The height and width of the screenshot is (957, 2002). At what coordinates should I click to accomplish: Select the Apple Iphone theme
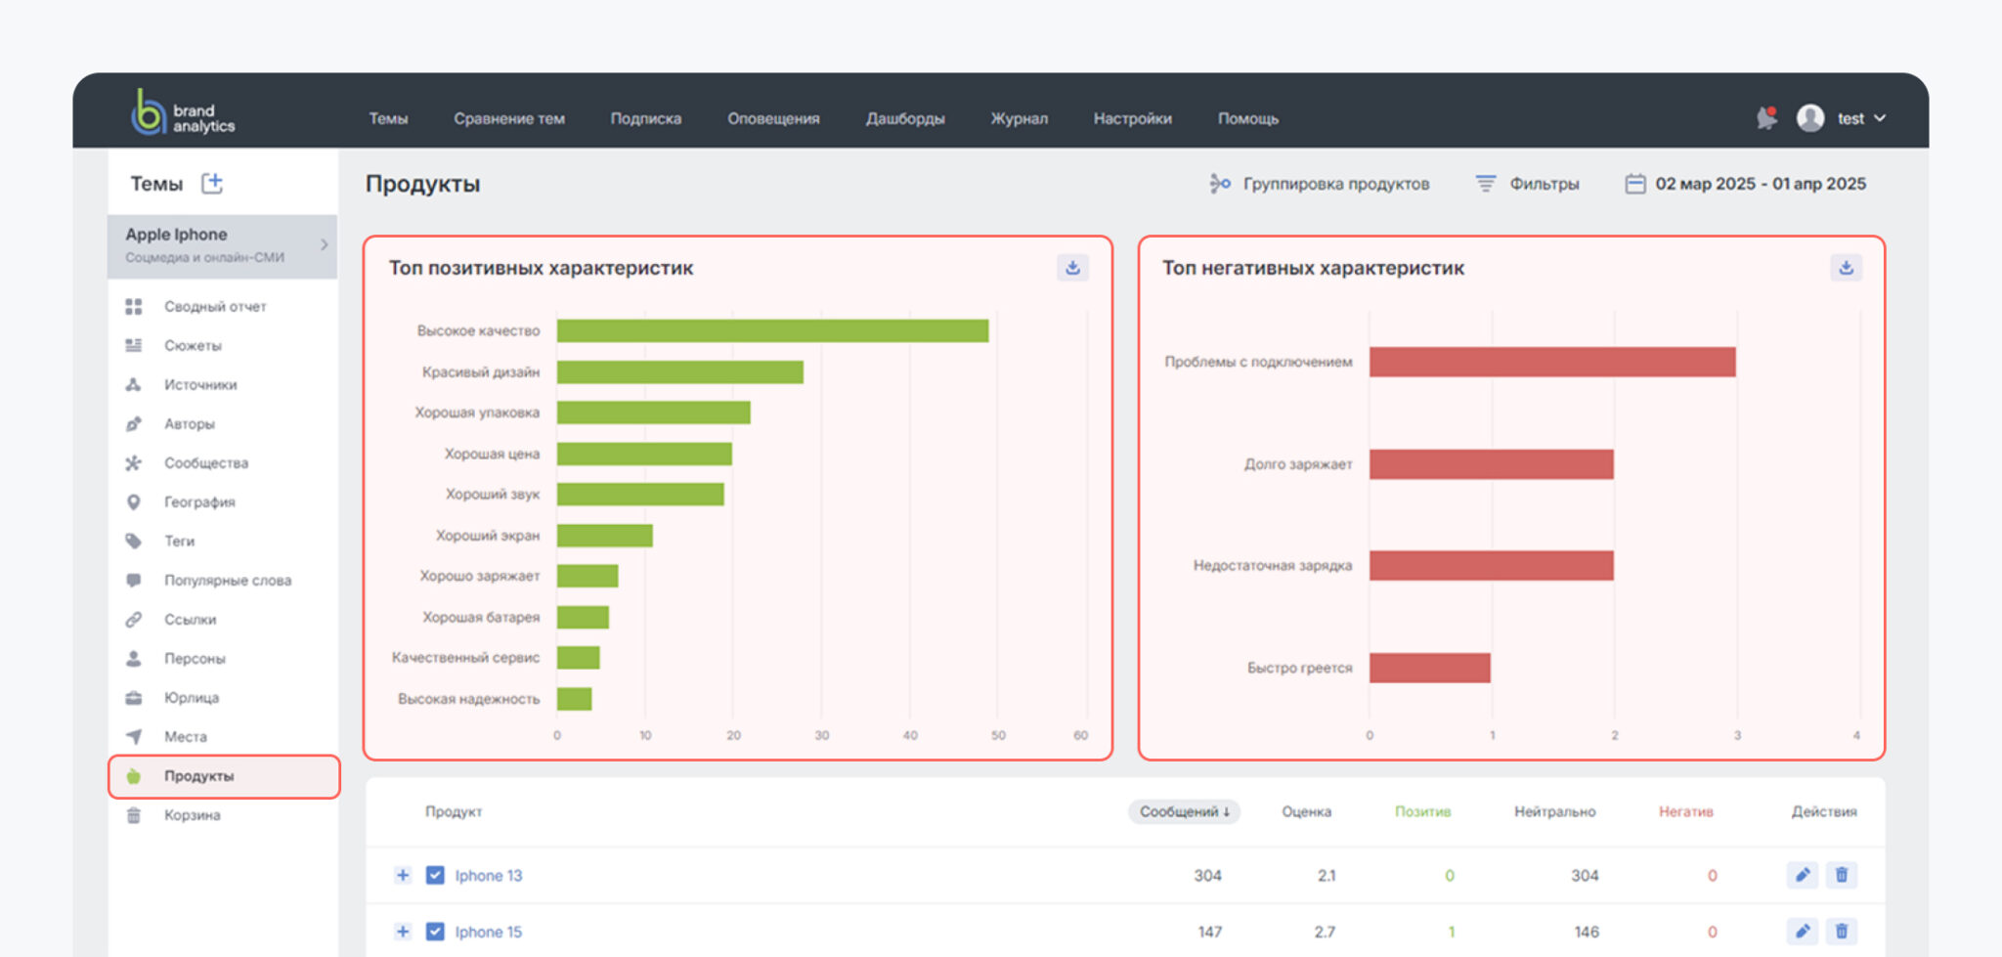pos(223,245)
